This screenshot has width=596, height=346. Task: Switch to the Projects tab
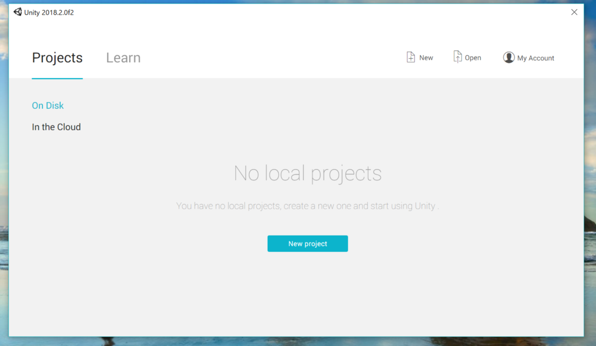click(x=57, y=58)
